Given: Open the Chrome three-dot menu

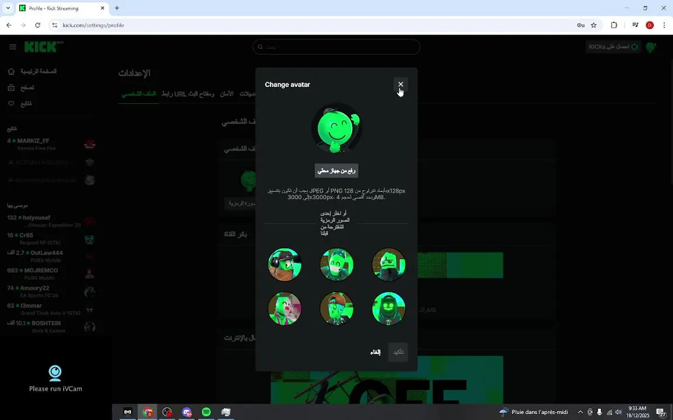Looking at the screenshot, I should pos(664,25).
